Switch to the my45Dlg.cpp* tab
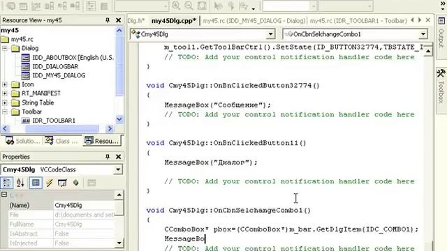This screenshot has width=447, height=251. (174, 21)
